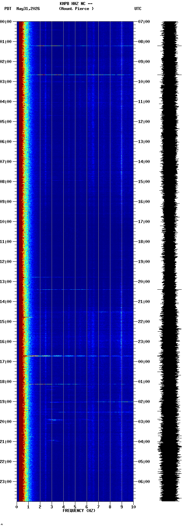
Task: Select 16:00 on the PDT time axis
Action: click(x=6, y=342)
